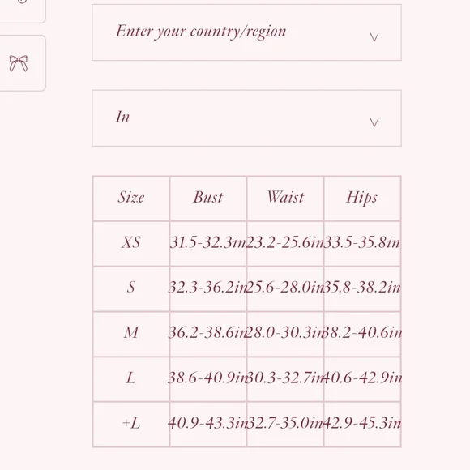Select the Waist column header

pyautogui.click(x=285, y=198)
